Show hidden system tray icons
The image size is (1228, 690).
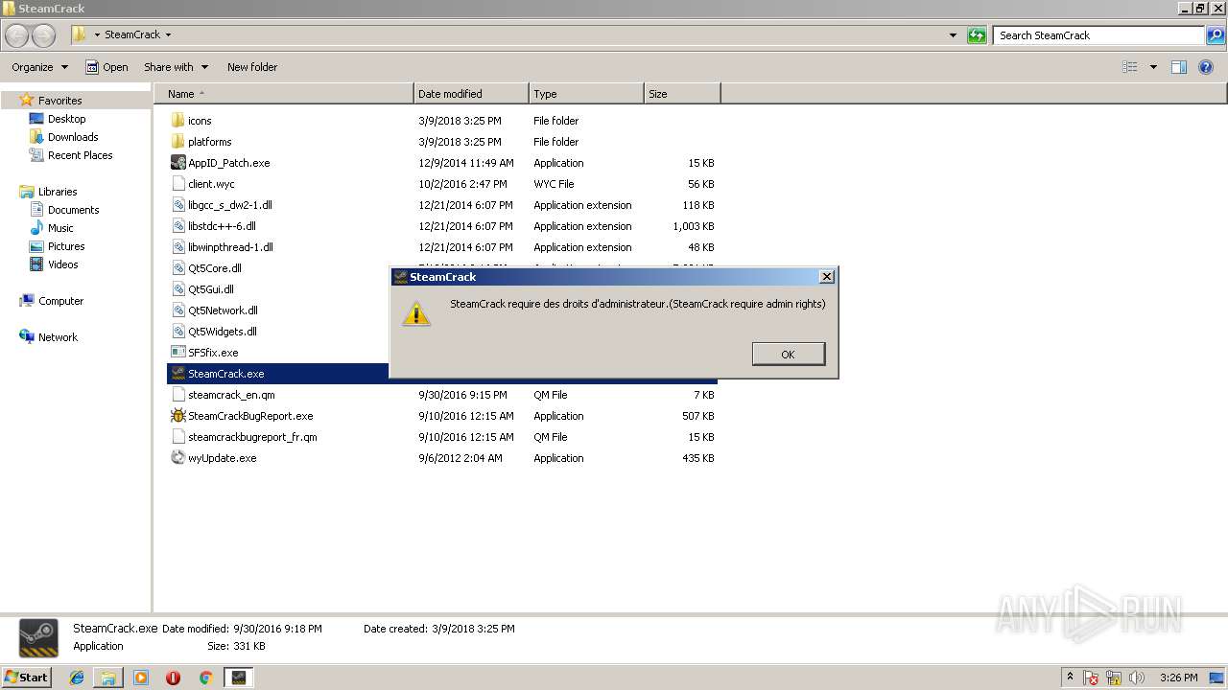coord(1070,678)
